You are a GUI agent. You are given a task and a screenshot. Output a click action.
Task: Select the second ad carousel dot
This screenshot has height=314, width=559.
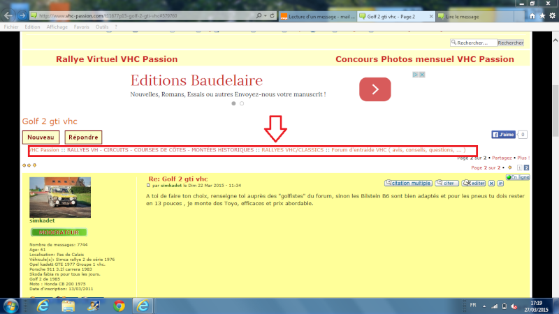[242, 103]
